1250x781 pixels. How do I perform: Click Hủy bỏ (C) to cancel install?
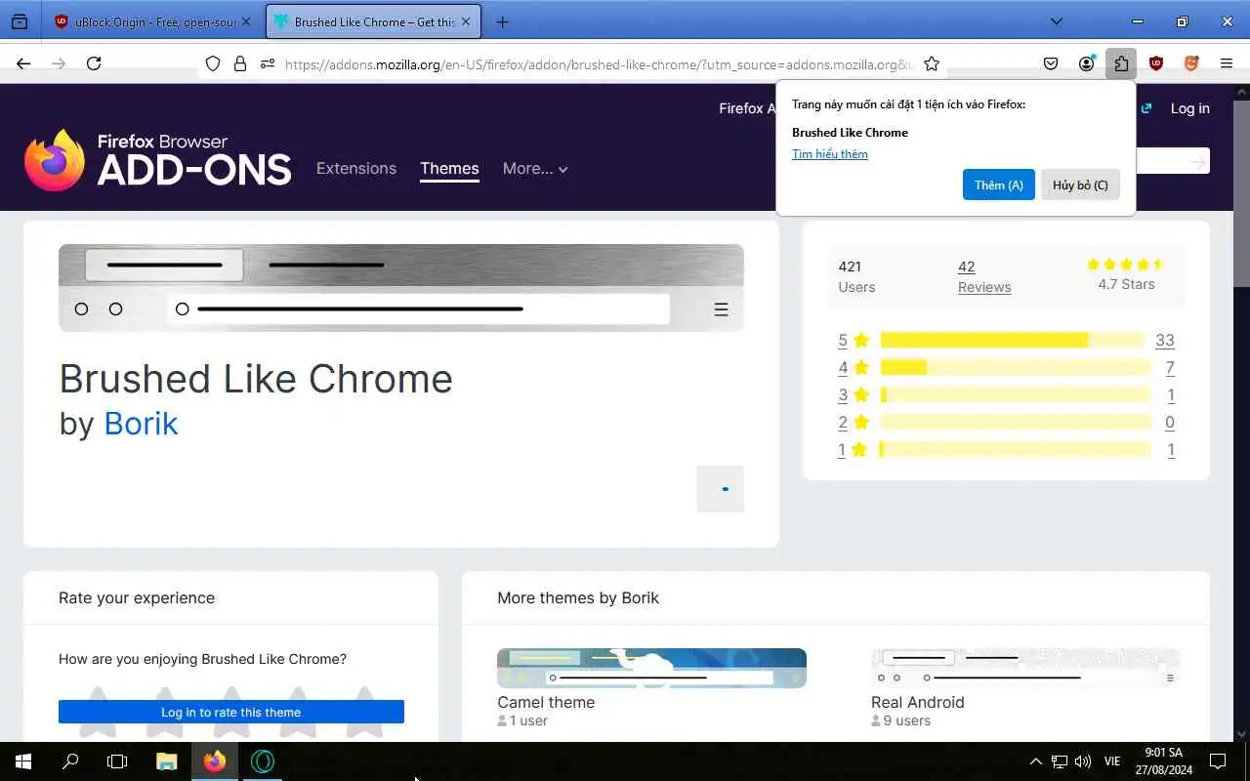tap(1080, 185)
